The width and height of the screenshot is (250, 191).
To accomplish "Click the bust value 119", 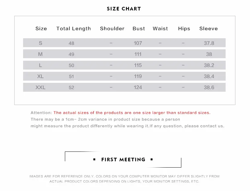I will pos(138,76).
